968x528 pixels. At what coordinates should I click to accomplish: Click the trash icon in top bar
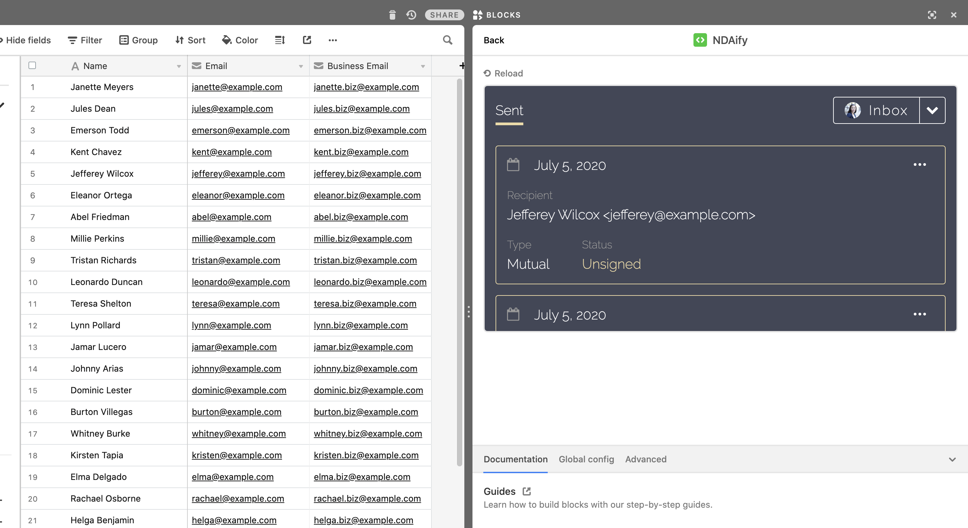392,15
